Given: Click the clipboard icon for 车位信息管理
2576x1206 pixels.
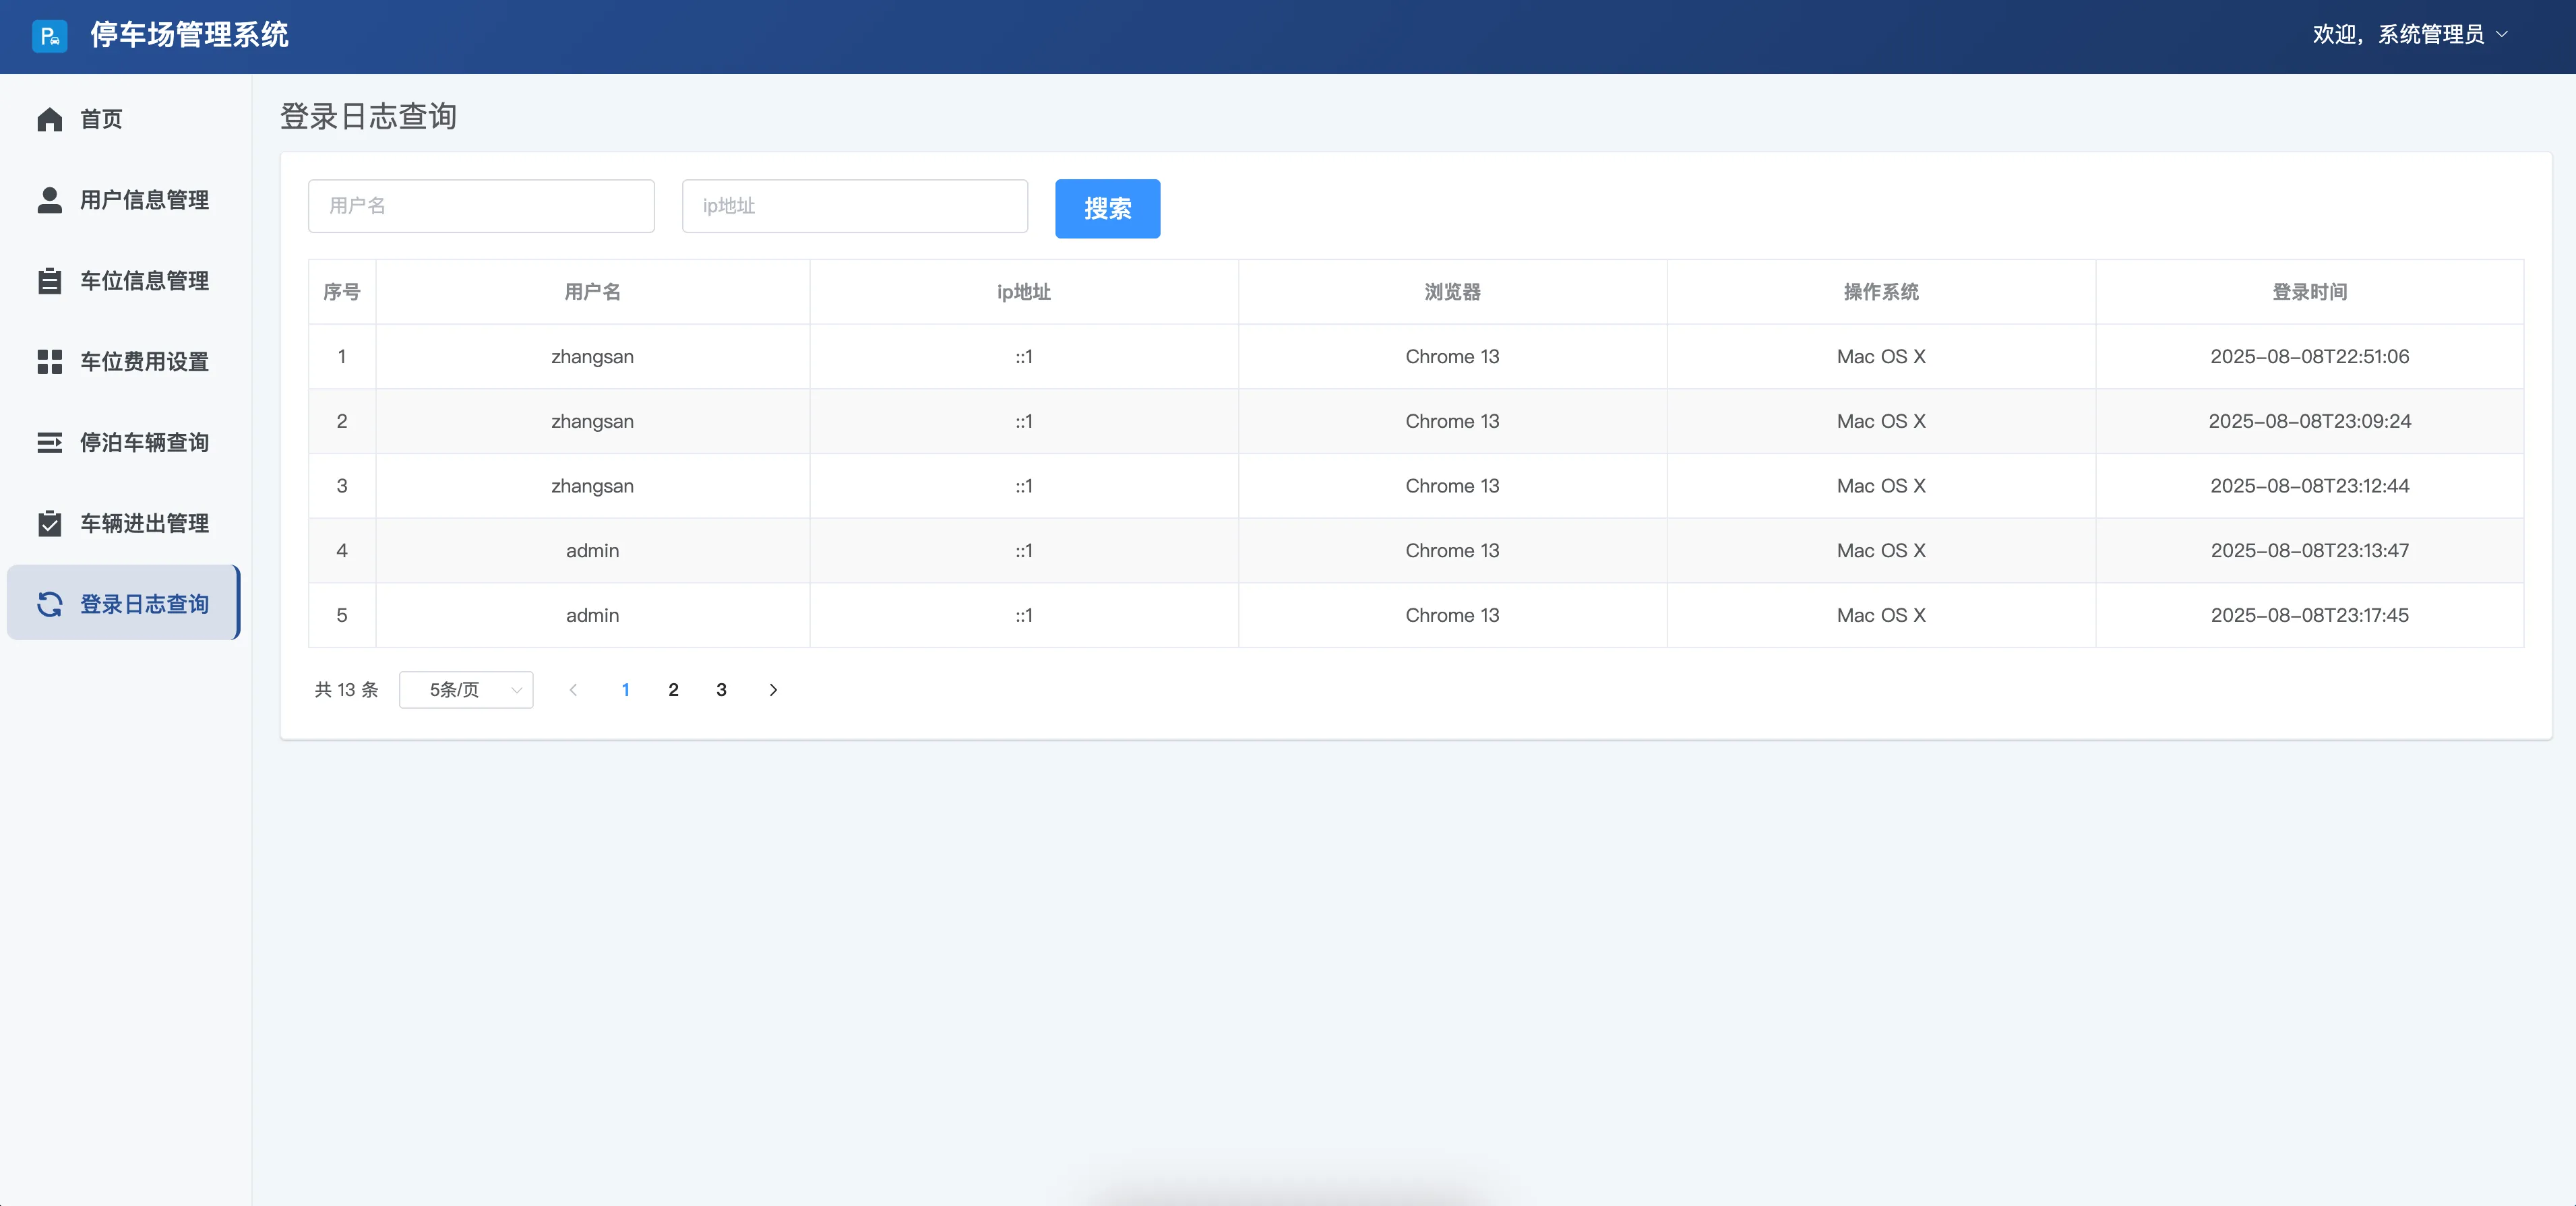Looking at the screenshot, I should (49, 281).
